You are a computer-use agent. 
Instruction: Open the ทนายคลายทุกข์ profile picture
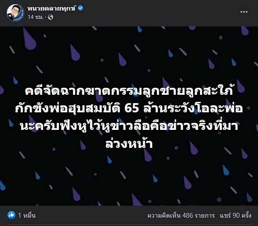coord(15,13)
